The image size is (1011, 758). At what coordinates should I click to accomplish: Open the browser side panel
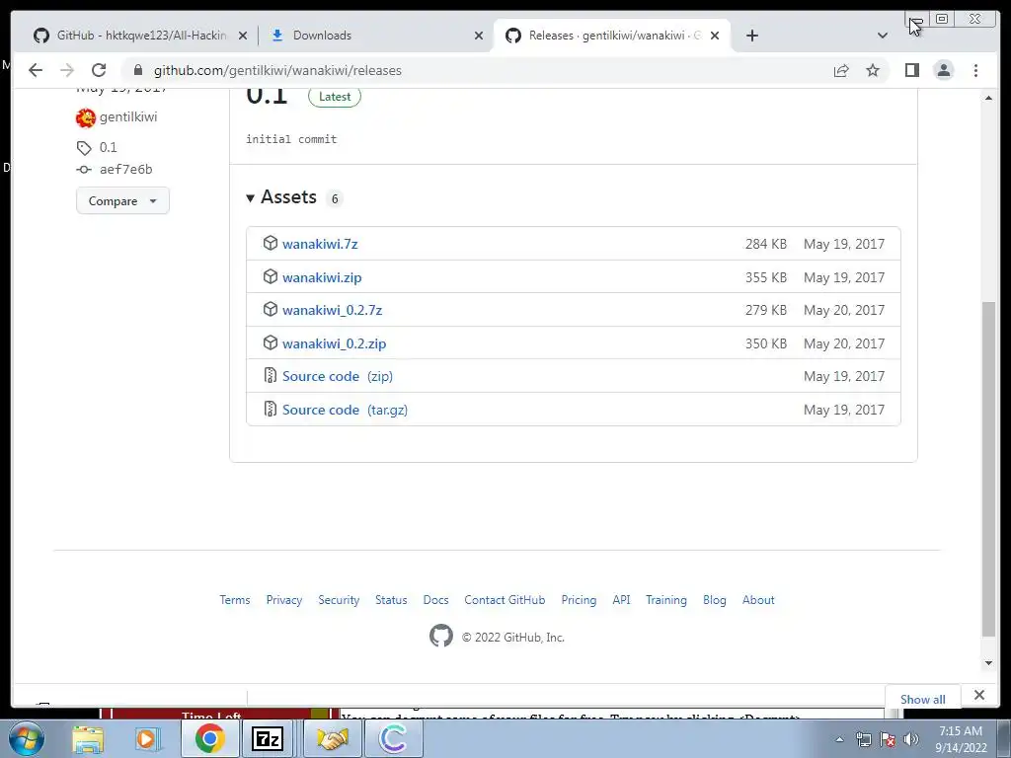click(x=911, y=70)
